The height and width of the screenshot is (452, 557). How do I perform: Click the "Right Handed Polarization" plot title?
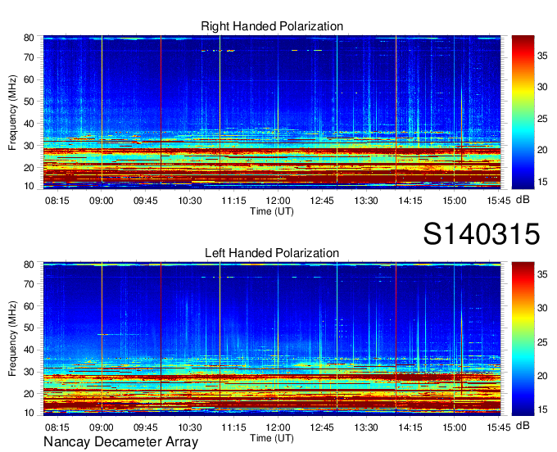[x=272, y=26]
